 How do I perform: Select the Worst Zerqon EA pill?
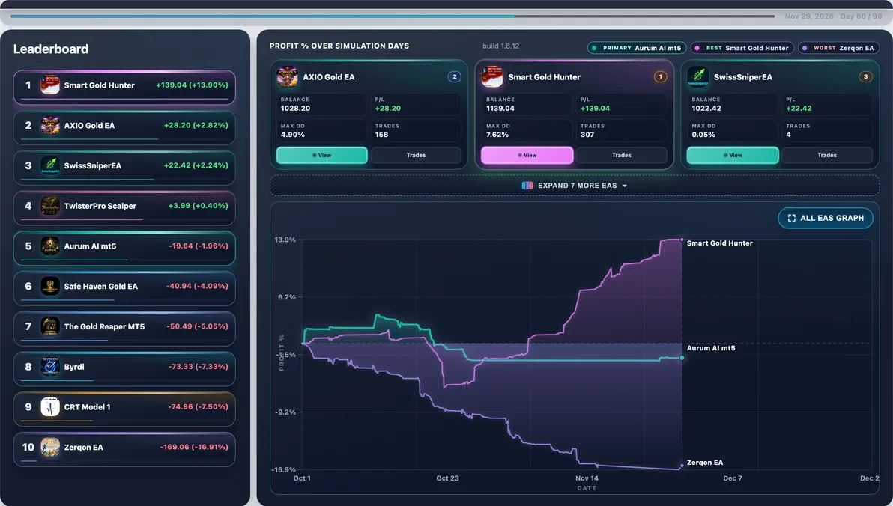tap(838, 48)
